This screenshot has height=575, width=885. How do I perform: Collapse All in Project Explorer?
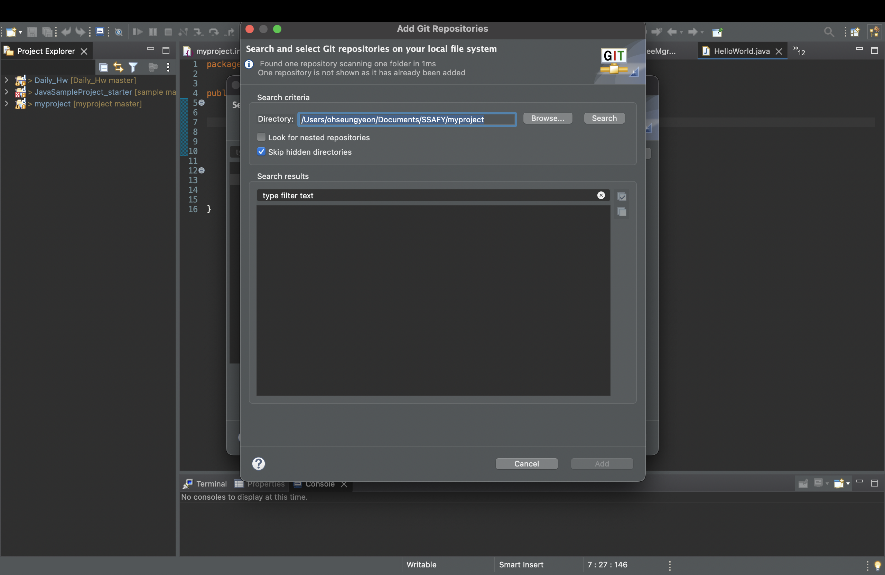[x=103, y=67]
